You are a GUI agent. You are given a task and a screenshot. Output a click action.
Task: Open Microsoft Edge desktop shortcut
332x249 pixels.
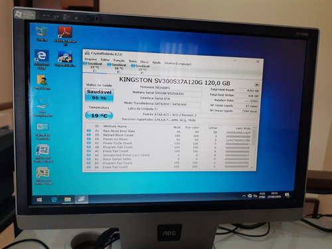[42, 60]
